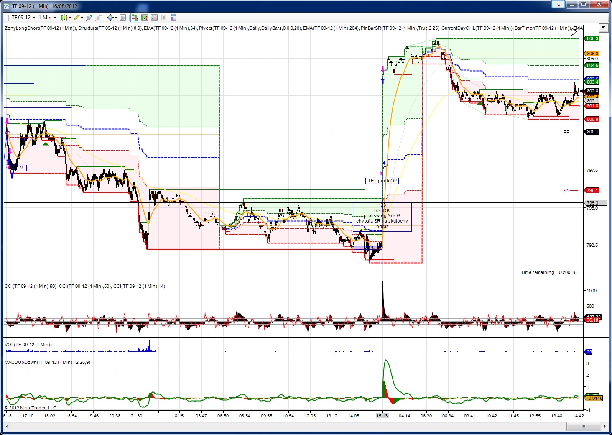Select the VOL(TF 09-12 (1 Min)) label
The image size is (612, 435).
pyautogui.click(x=28, y=345)
